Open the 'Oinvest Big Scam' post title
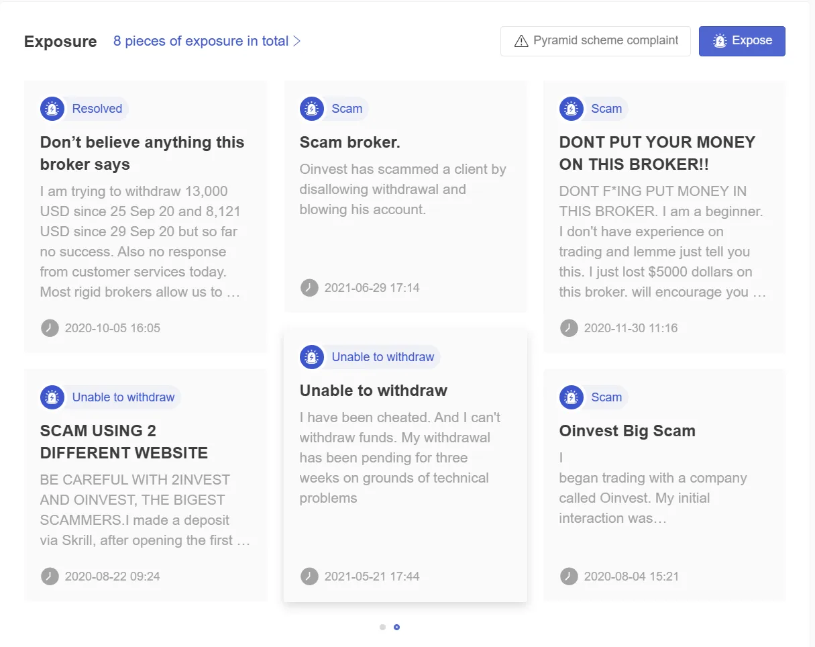815x647 pixels. click(x=627, y=431)
